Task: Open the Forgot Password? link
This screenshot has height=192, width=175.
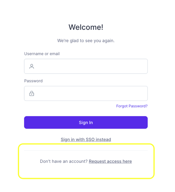Action: point(132,106)
